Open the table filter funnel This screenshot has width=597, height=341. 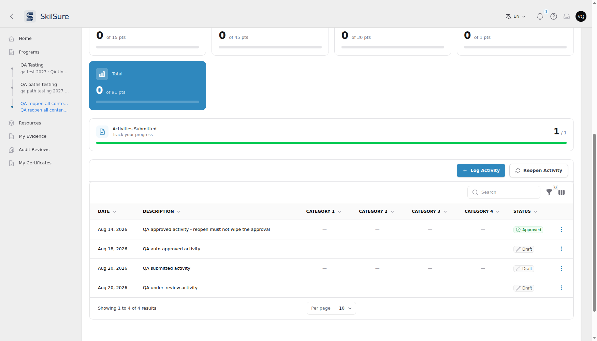click(549, 192)
